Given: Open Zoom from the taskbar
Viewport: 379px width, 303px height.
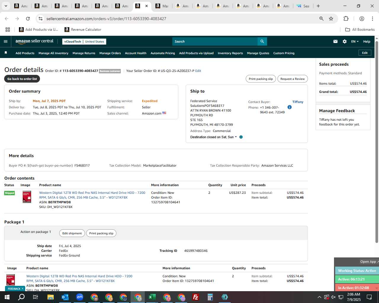Looking at the screenshot, I should tap(79, 297).
